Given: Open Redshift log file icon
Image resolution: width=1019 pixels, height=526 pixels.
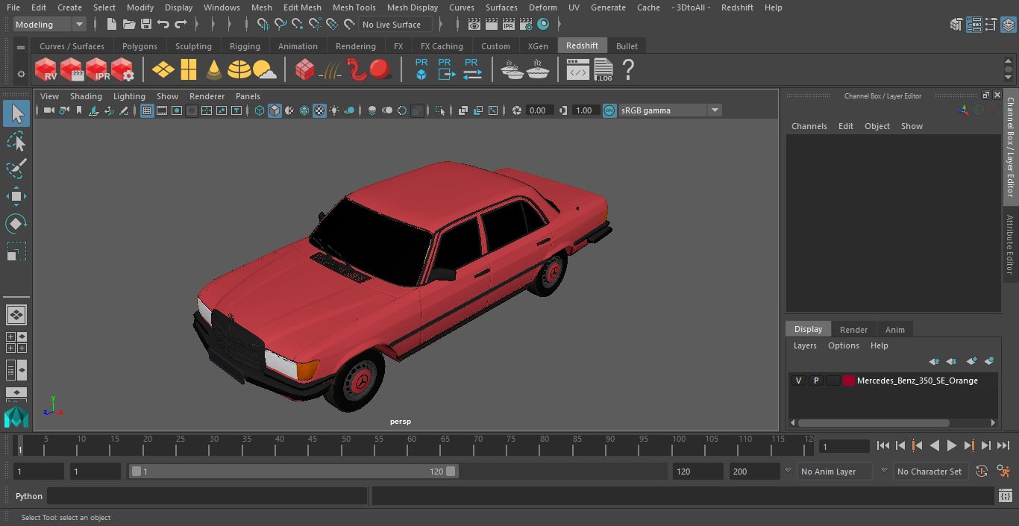Looking at the screenshot, I should pos(603,70).
